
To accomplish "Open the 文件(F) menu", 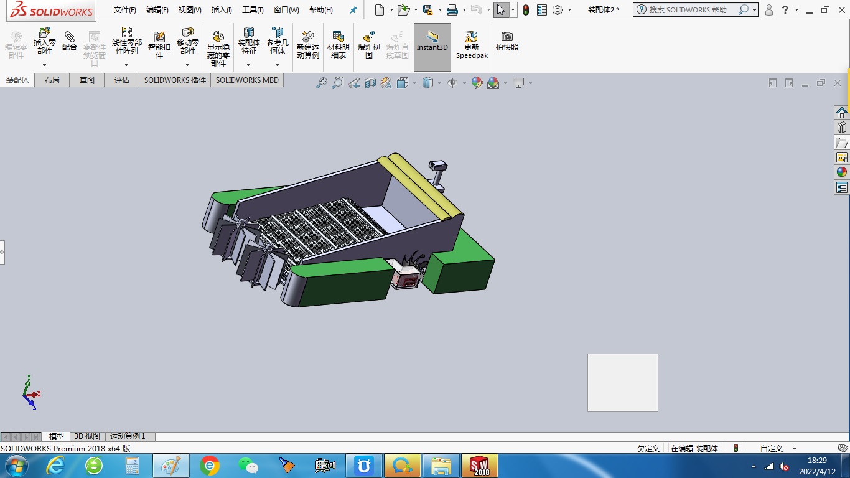I will tap(124, 10).
